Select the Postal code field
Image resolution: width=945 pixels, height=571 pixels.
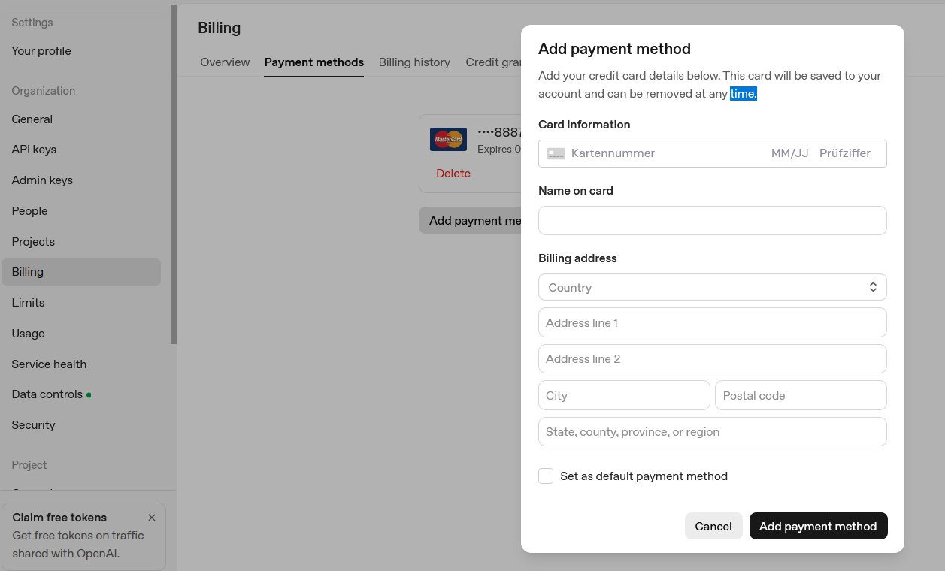point(800,396)
